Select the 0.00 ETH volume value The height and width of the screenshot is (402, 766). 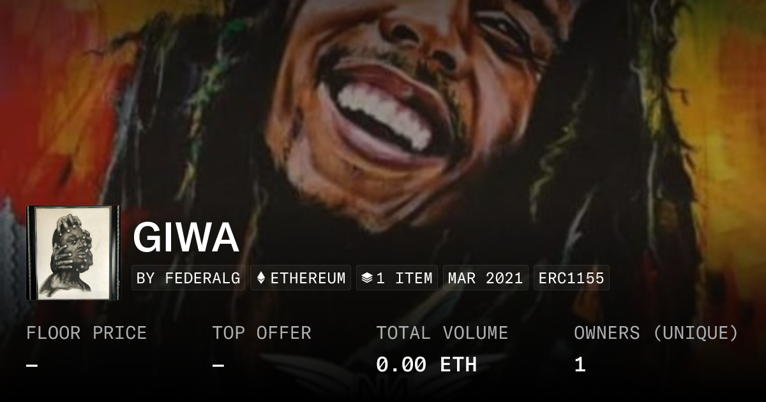426,365
